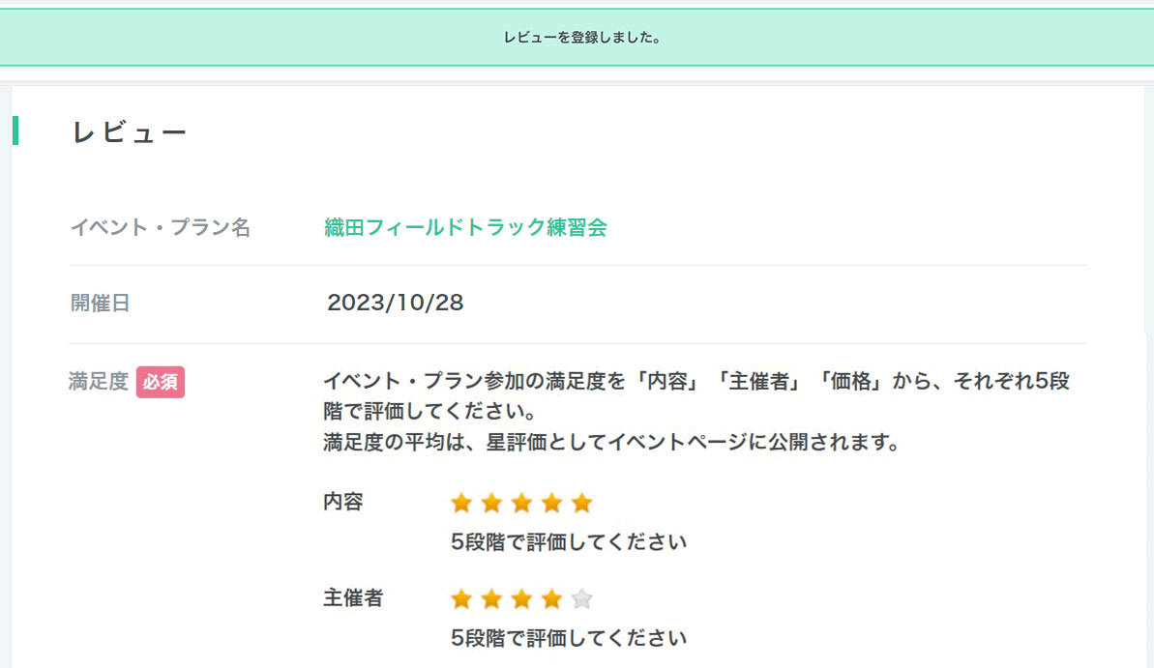This screenshot has width=1154, height=668.
Task: Set 内容 rating to four stars
Action: pos(551,503)
